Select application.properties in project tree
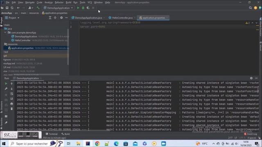 (x=22, y=48)
